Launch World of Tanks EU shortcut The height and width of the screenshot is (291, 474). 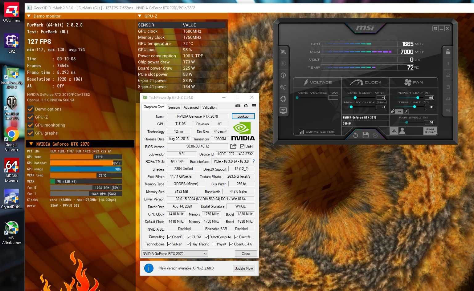[x=12, y=108]
